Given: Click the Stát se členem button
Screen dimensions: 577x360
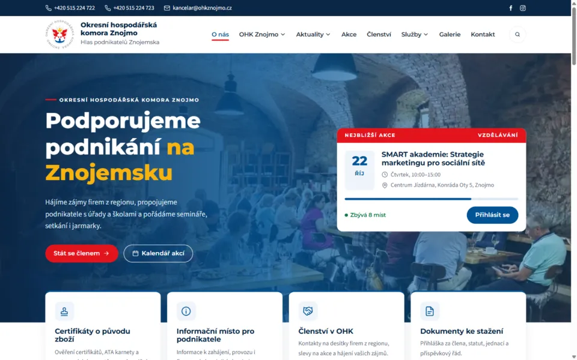Looking at the screenshot, I should click(82, 253).
